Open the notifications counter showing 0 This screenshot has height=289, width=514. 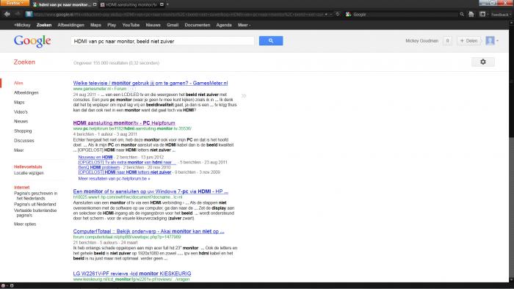(447, 41)
